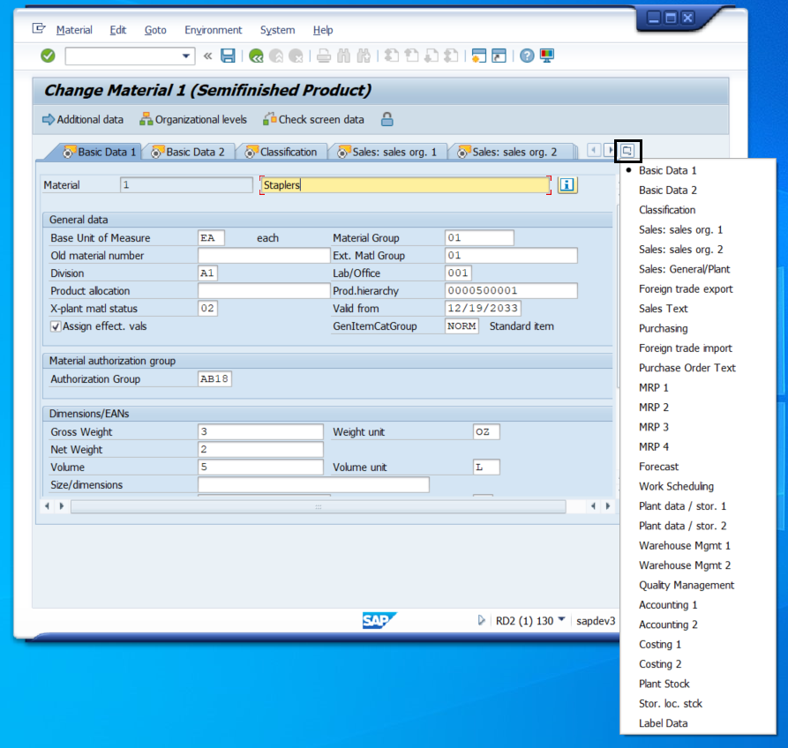Select Work Scheduling in the tab list

point(676,486)
